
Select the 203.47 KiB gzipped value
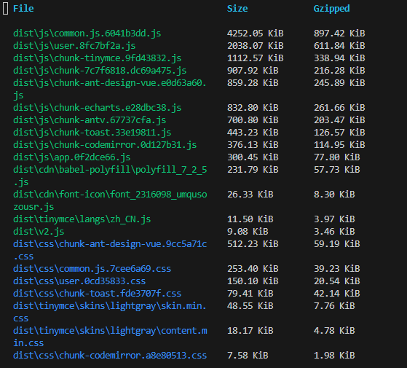(x=339, y=120)
